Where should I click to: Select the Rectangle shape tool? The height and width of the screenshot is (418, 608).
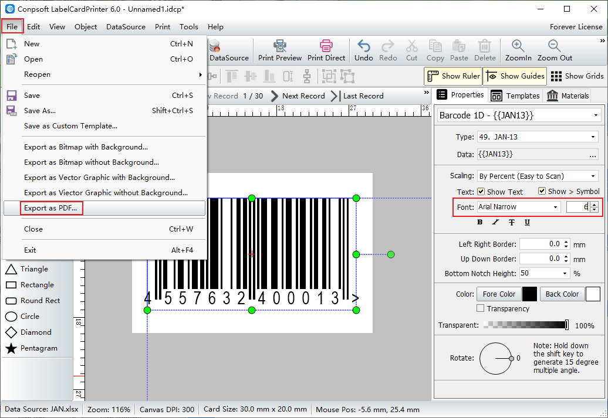tap(30, 285)
